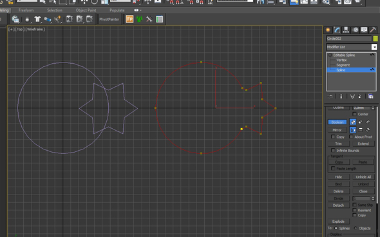The height and width of the screenshot is (237, 380).
Task: Enable the Infinite Bounds checkbox
Action: tap(333, 151)
